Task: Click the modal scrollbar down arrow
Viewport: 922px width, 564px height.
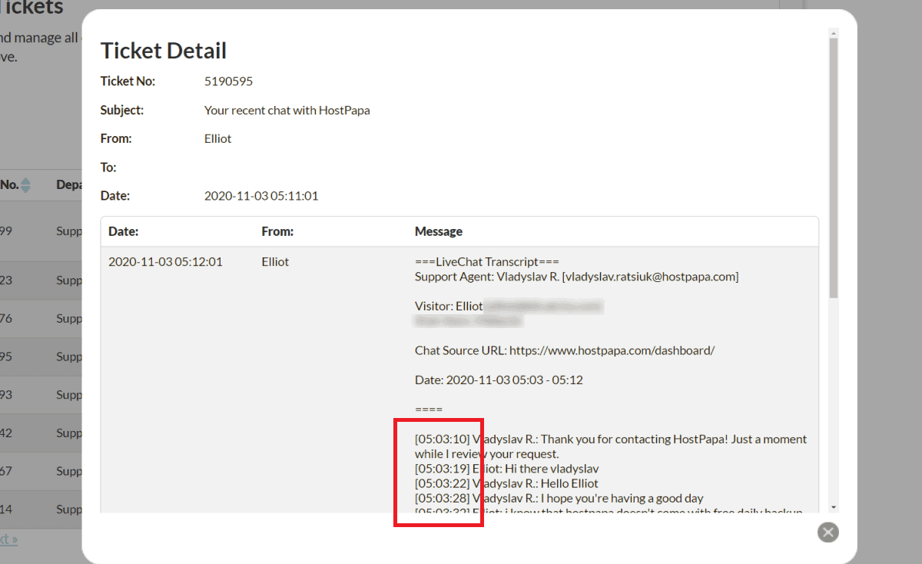Action: pos(834,508)
